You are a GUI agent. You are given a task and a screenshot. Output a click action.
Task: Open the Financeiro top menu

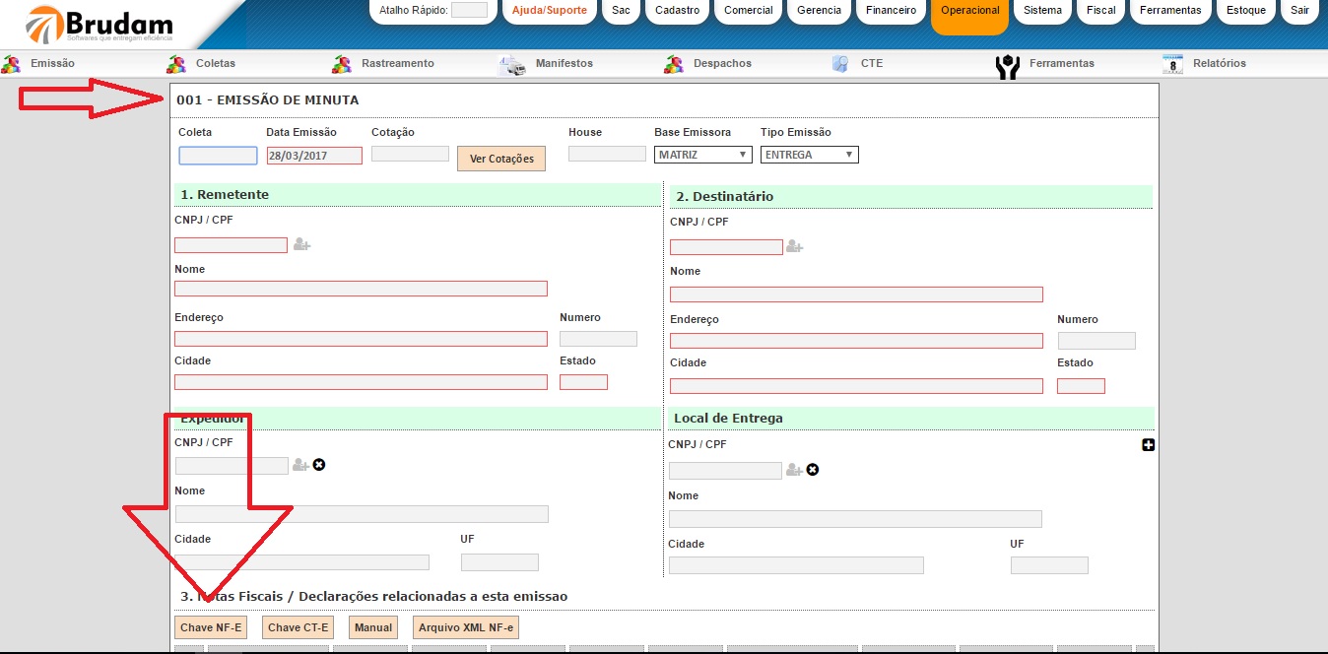click(x=891, y=11)
